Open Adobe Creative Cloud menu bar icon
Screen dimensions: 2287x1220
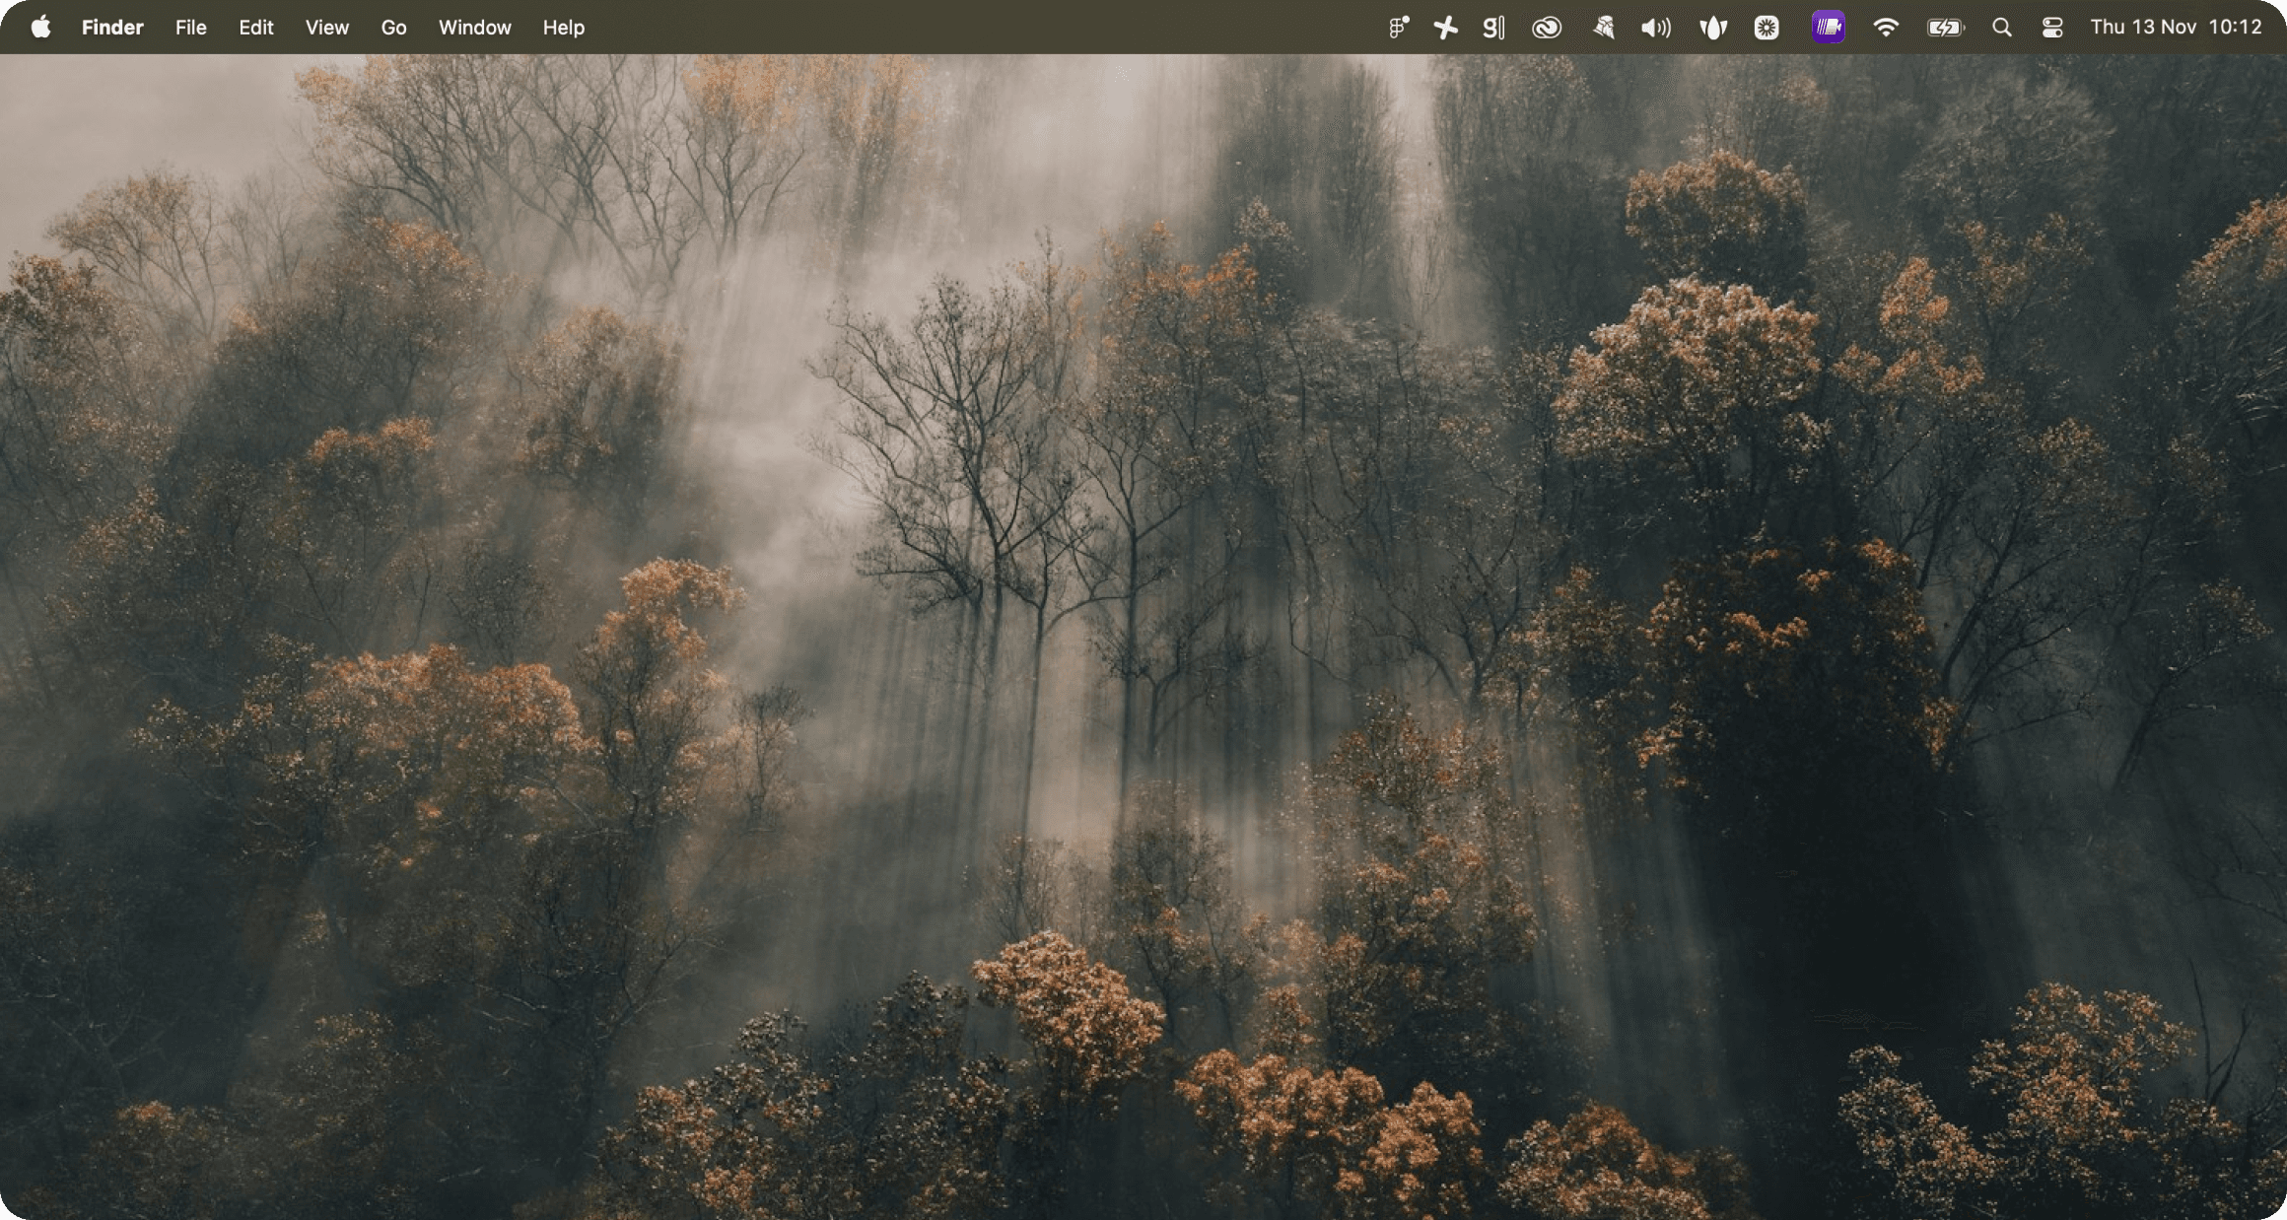pos(1546,28)
